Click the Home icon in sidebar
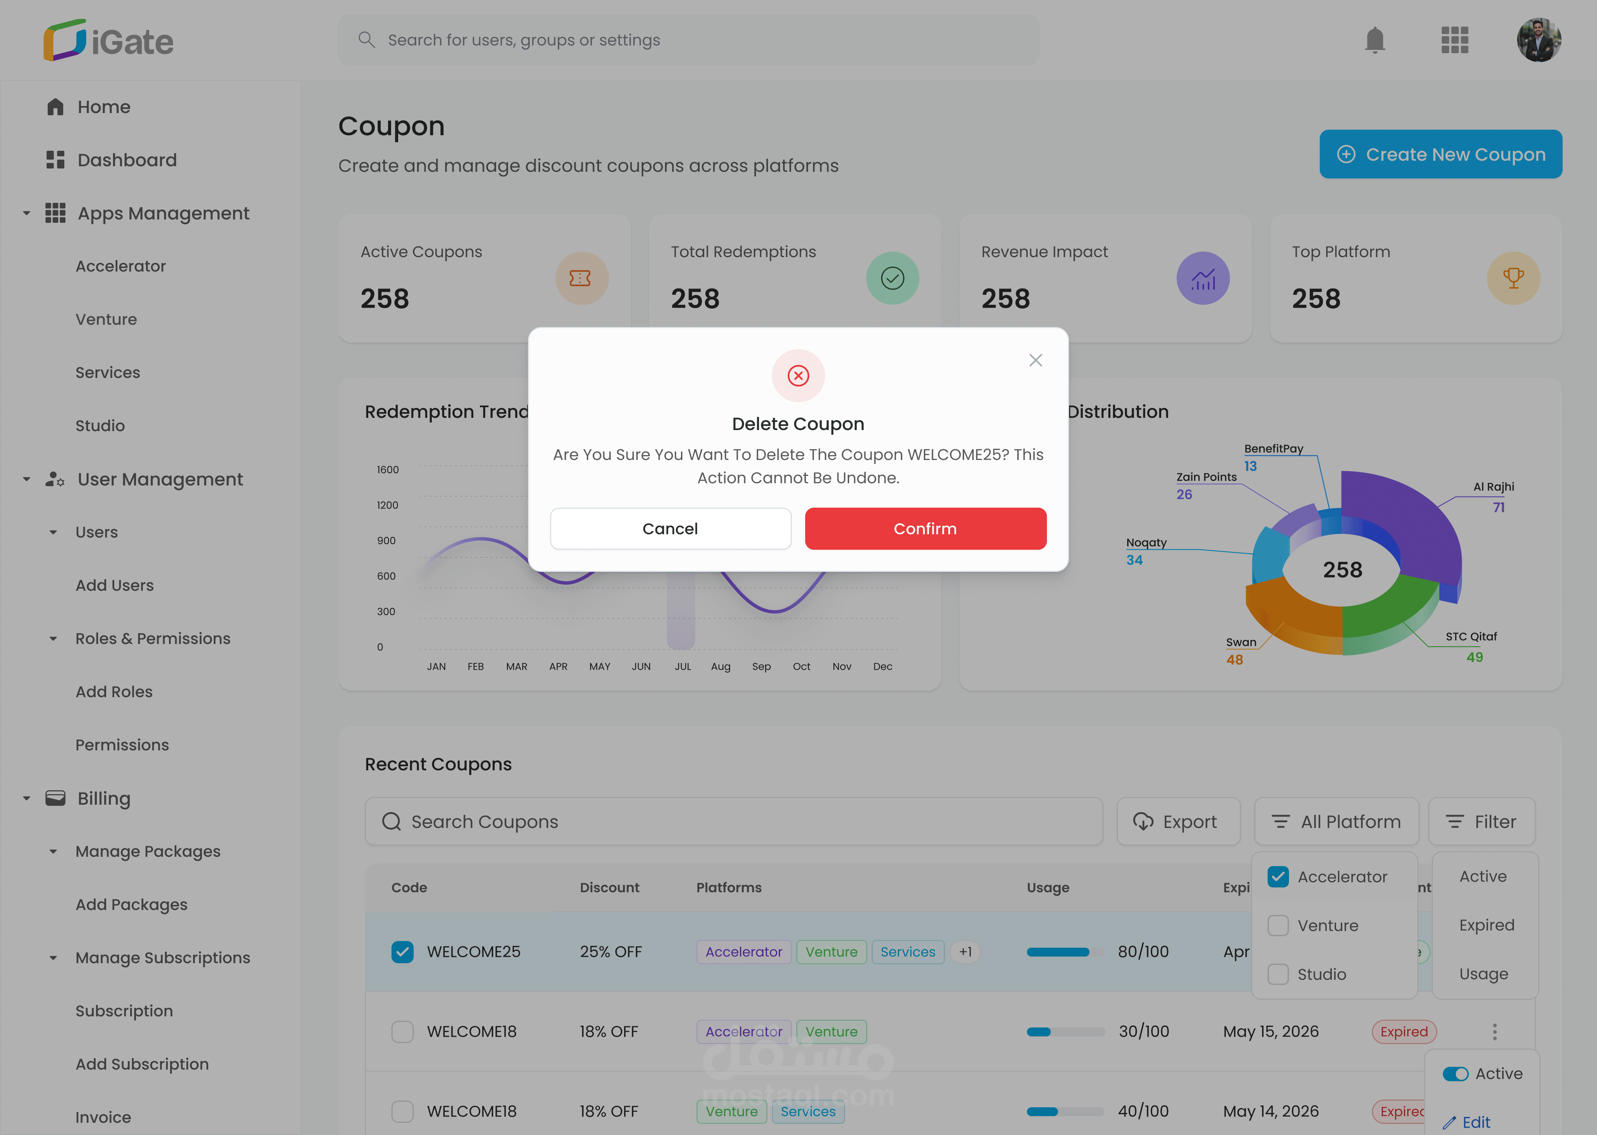The height and width of the screenshot is (1135, 1597). pyautogui.click(x=55, y=107)
